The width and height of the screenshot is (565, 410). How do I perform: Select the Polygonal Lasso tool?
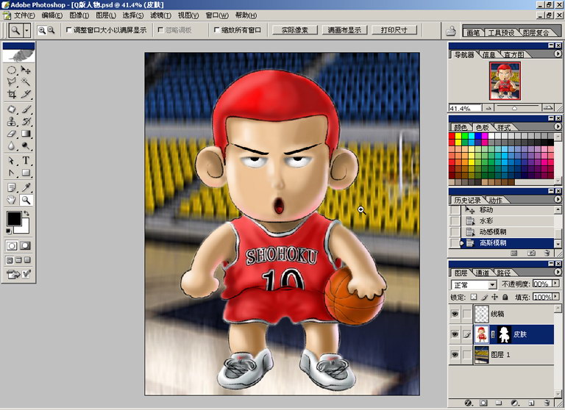(x=12, y=82)
